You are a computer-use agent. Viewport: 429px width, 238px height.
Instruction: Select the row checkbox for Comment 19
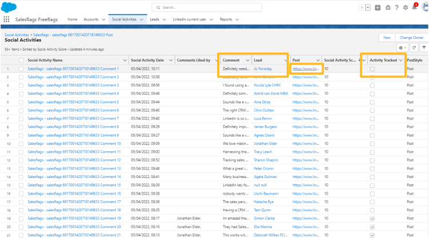[21, 219]
